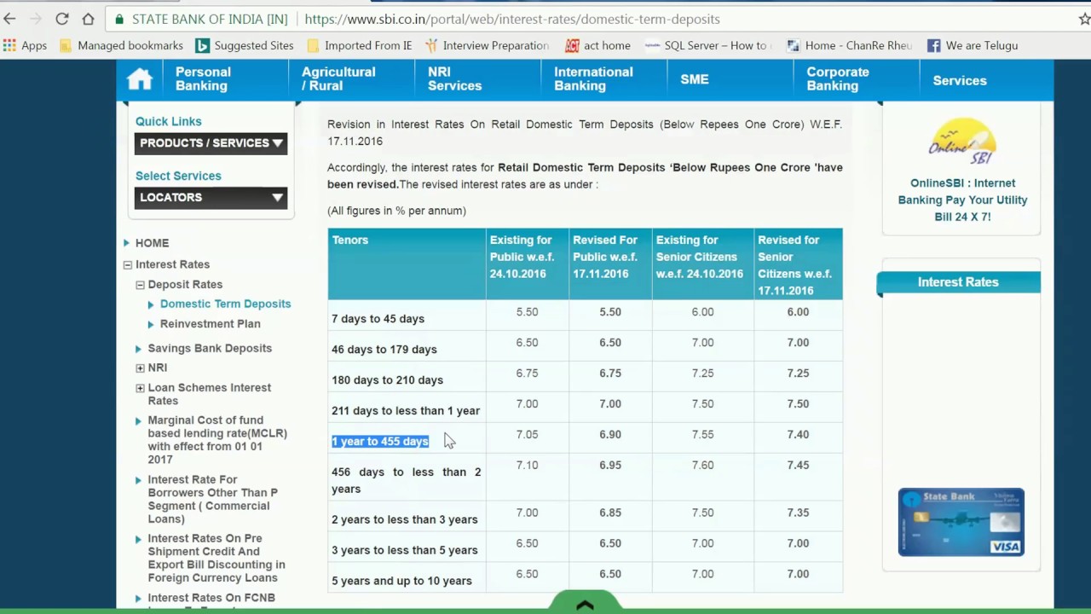Open SQL Server How to bookmark

[708, 45]
